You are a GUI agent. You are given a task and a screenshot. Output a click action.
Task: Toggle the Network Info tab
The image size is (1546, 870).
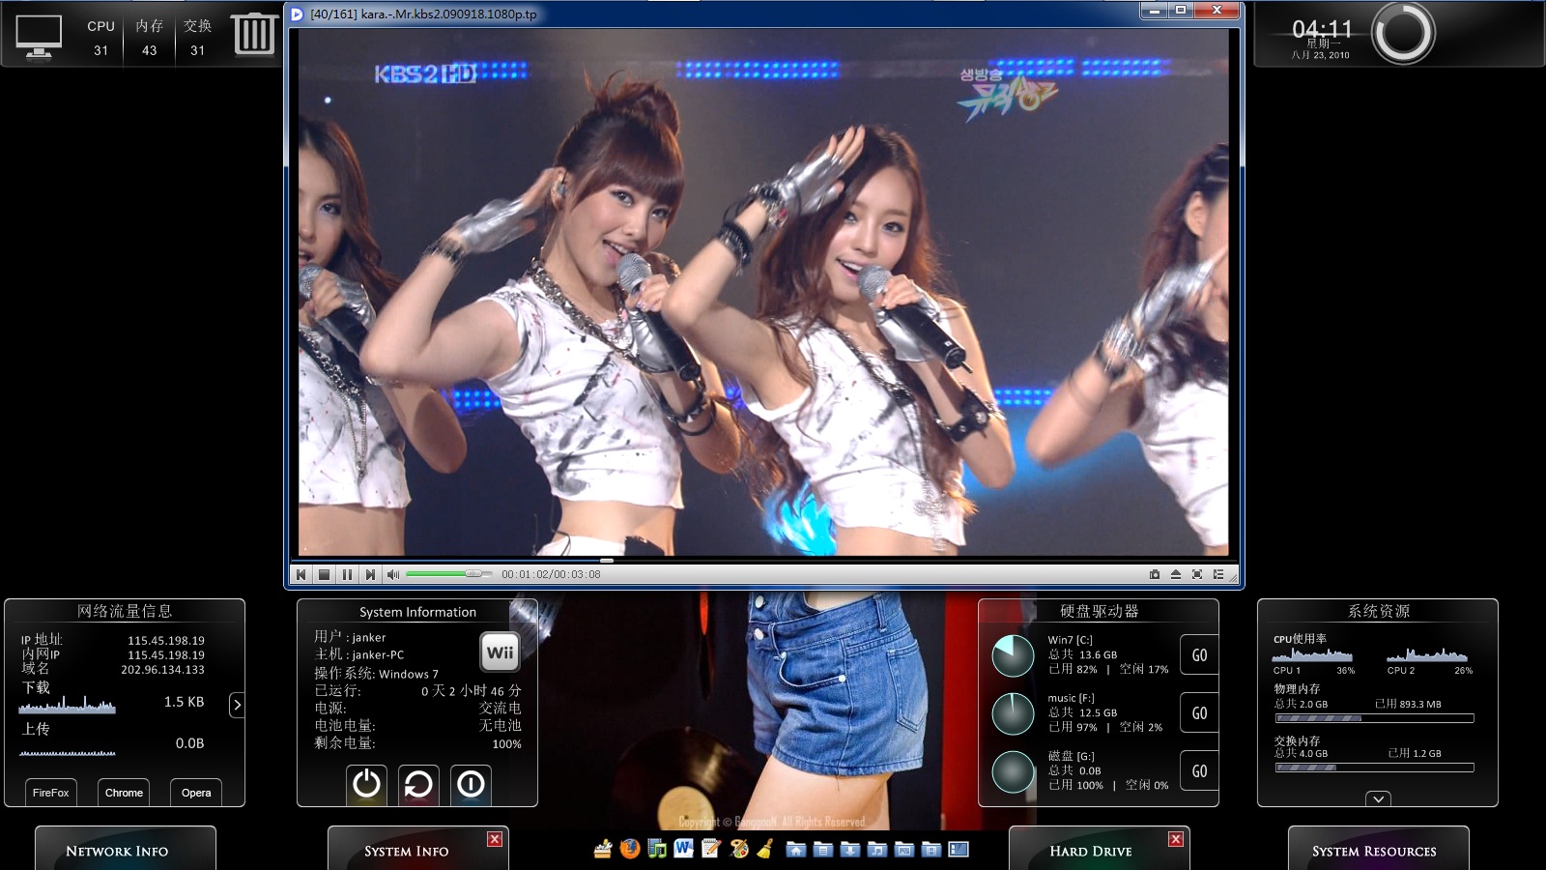click(x=126, y=849)
